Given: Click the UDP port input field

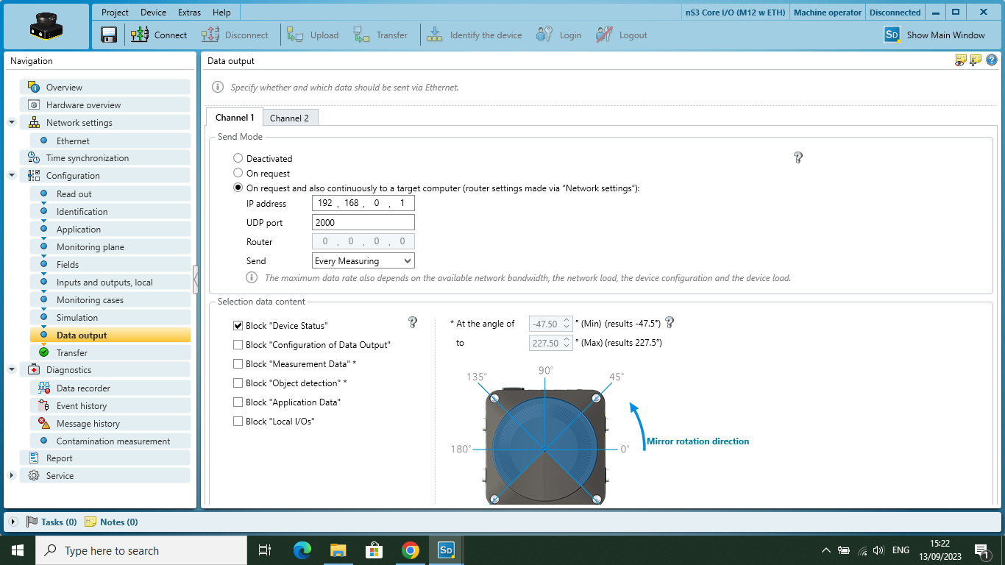Looking at the screenshot, I should pos(363,222).
